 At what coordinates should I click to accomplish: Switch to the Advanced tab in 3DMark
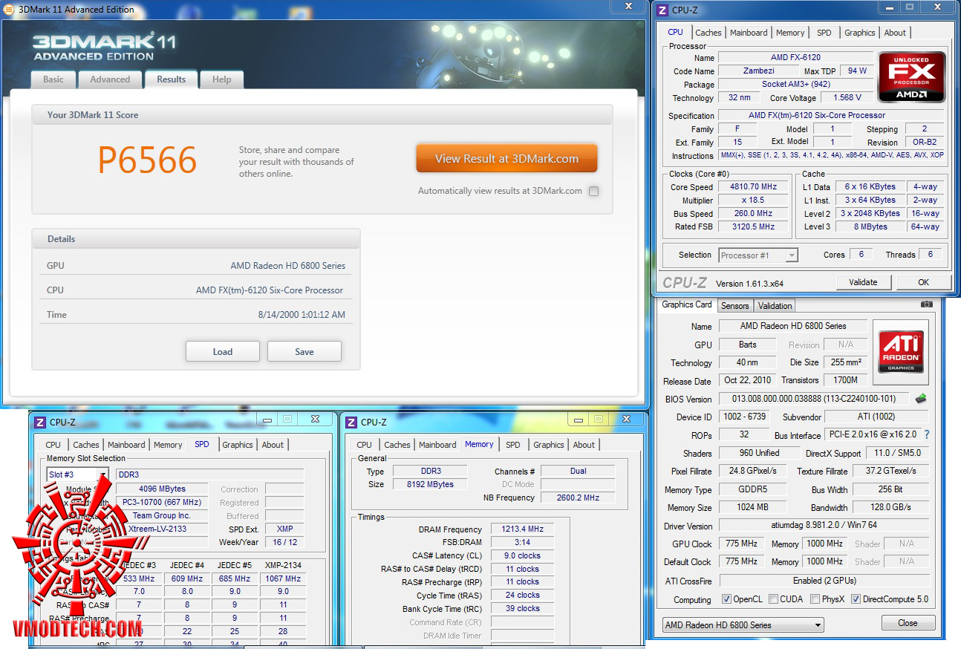[x=110, y=79]
